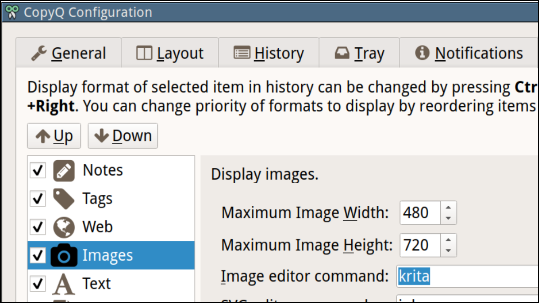Click the Web globe icon
Screen dimensions: 539x303
pyautogui.click(x=64, y=227)
